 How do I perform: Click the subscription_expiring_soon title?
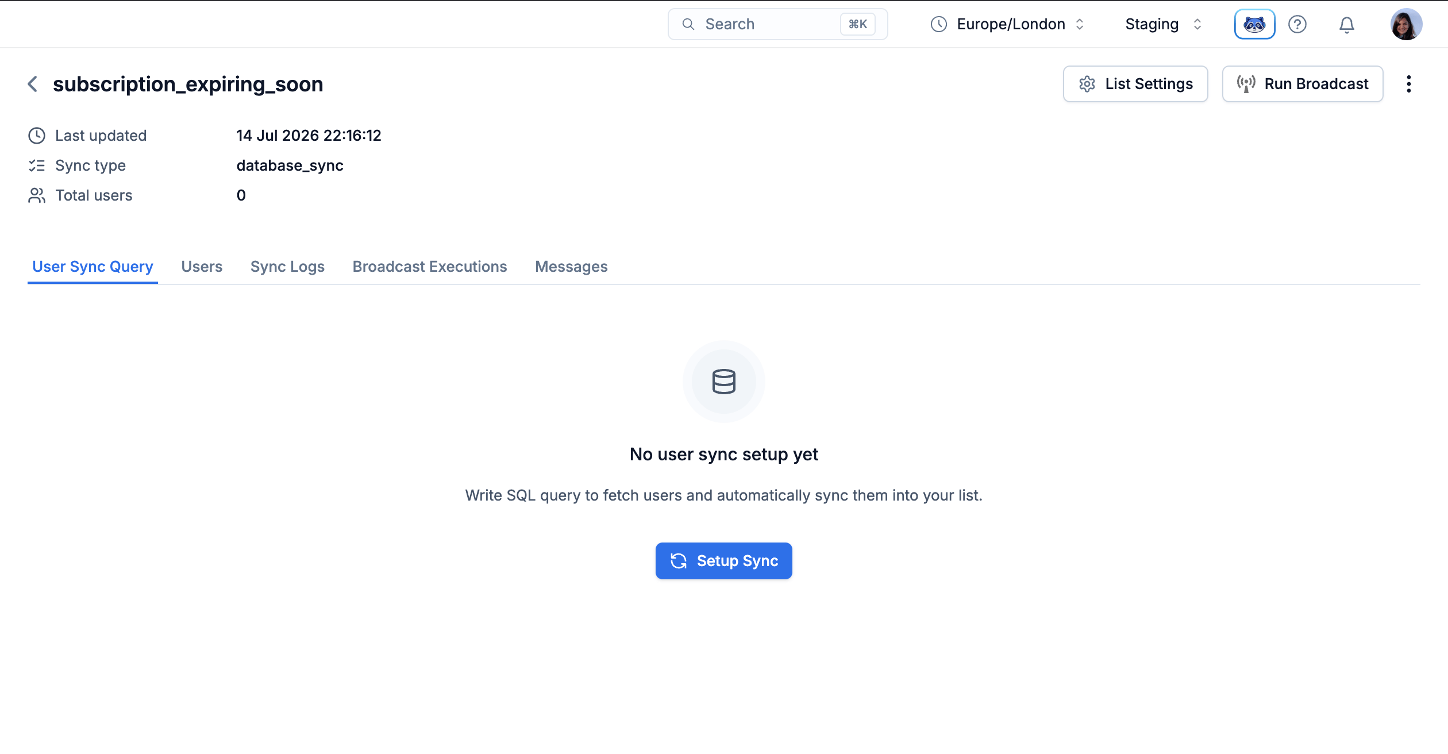188,84
